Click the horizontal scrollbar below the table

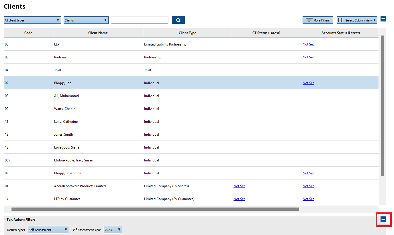pos(155,209)
